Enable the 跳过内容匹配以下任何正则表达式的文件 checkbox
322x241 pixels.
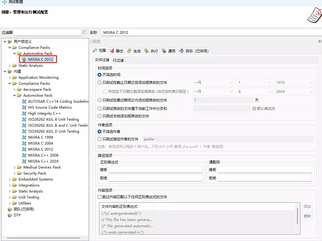tap(100, 197)
